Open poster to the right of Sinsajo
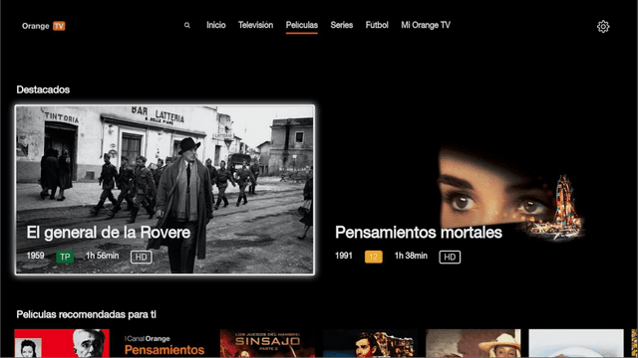The image size is (638, 358). pos(370,343)
